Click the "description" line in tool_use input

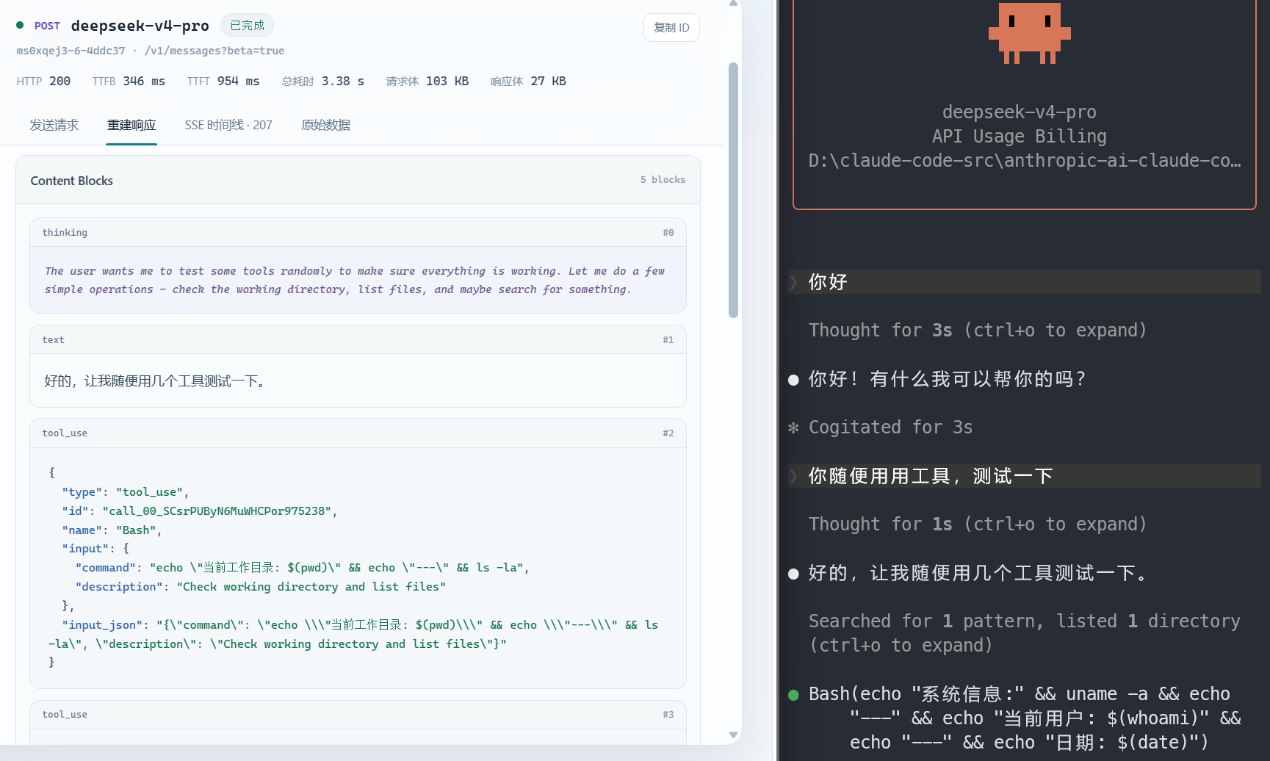[x=261, y=587]
